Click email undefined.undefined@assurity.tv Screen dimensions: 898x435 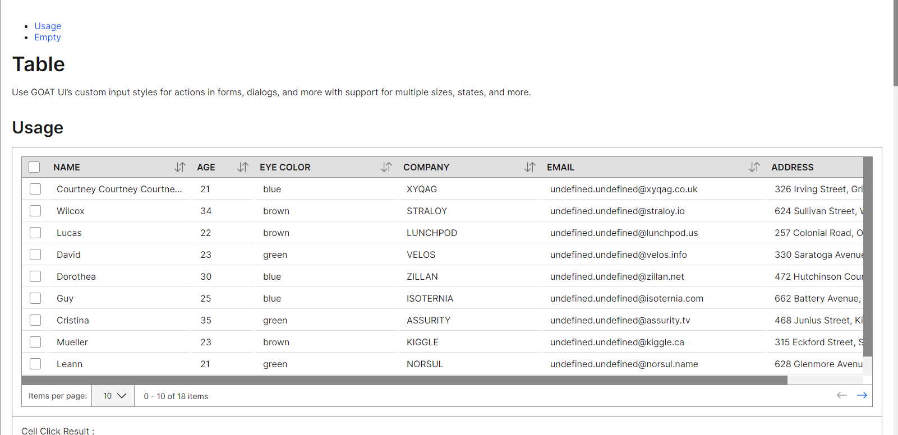[x=620, y=320]
